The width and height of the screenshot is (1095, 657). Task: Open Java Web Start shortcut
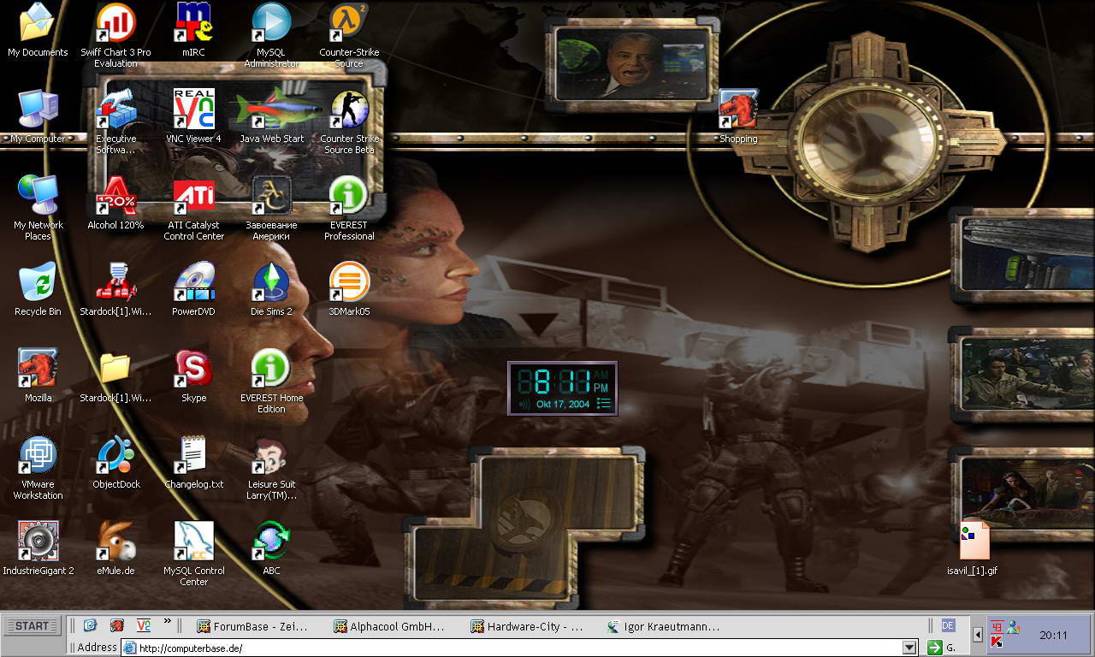pos(271,116)
